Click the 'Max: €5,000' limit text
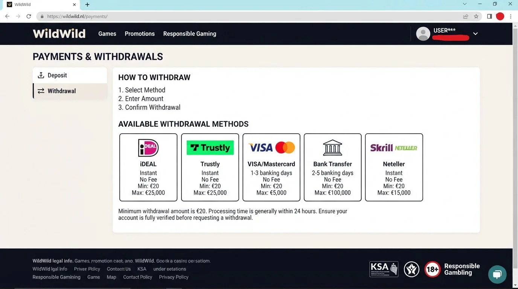Screen dimensions: 518x289 [271, 193]
